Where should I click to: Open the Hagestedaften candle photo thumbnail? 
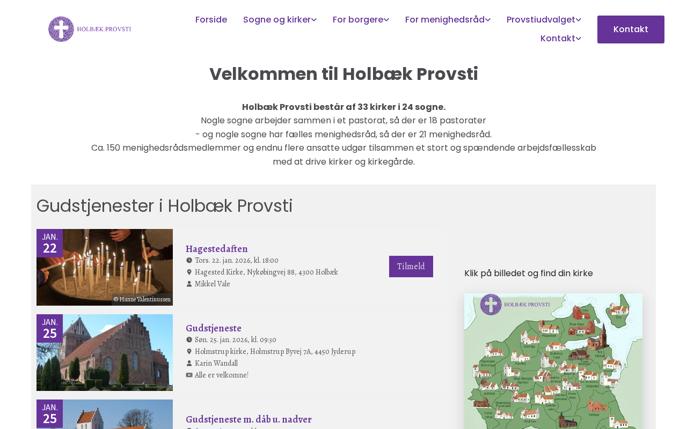tap(105, 267)
